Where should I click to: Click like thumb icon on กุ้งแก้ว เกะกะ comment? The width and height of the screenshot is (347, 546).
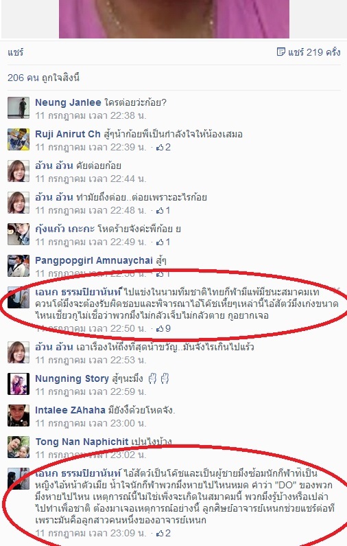pyautogui.click(x=160, y=242)
